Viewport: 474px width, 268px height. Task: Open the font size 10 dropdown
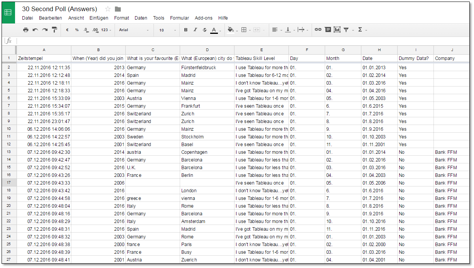click(x=168, y=30)
